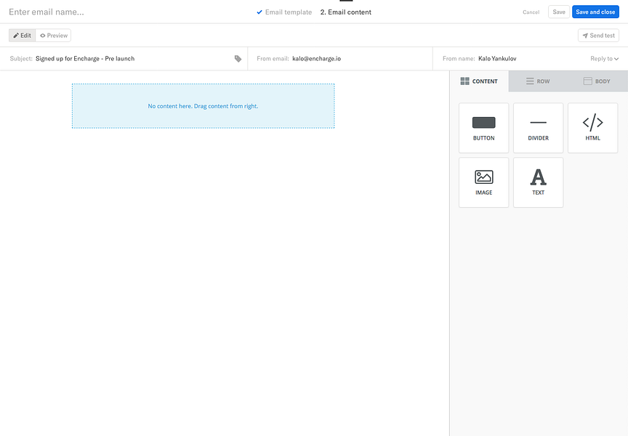Switch to the Row tab
This screenshot has width=628, height=436.
(x=538, y=81)
